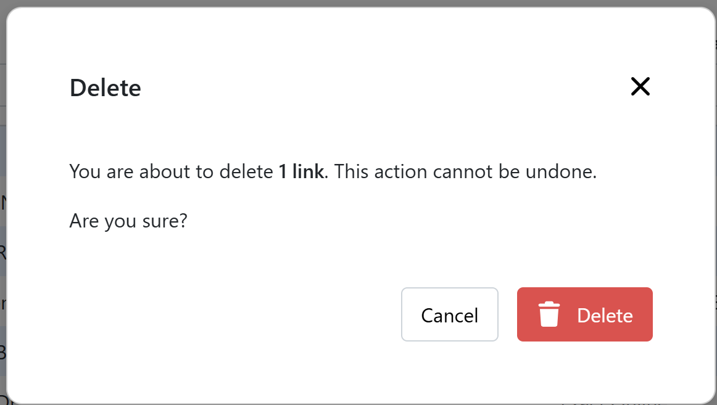Click the word "undone" in the warning message

(559, 172)
